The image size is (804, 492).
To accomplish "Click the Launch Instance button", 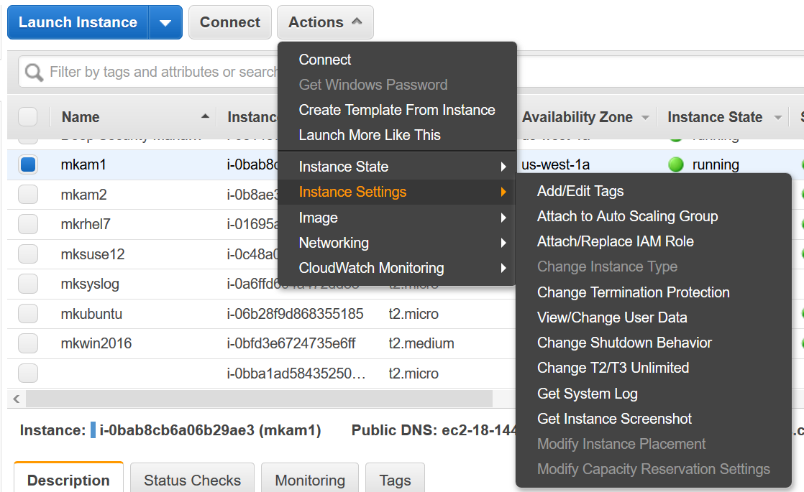I will tap(78, 23).
